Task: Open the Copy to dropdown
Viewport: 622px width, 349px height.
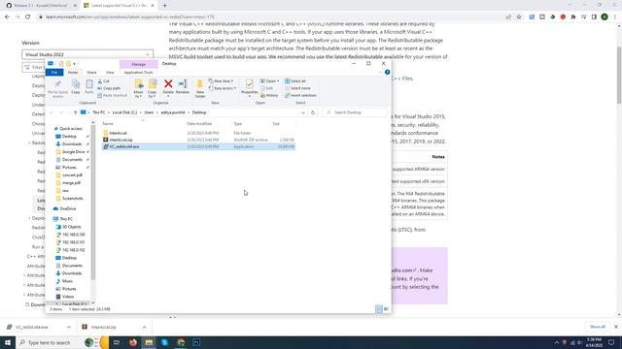Action: click(x=153, y=88)
